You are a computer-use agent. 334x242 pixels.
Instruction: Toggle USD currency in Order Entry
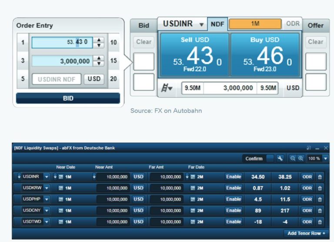click(94, 79)
